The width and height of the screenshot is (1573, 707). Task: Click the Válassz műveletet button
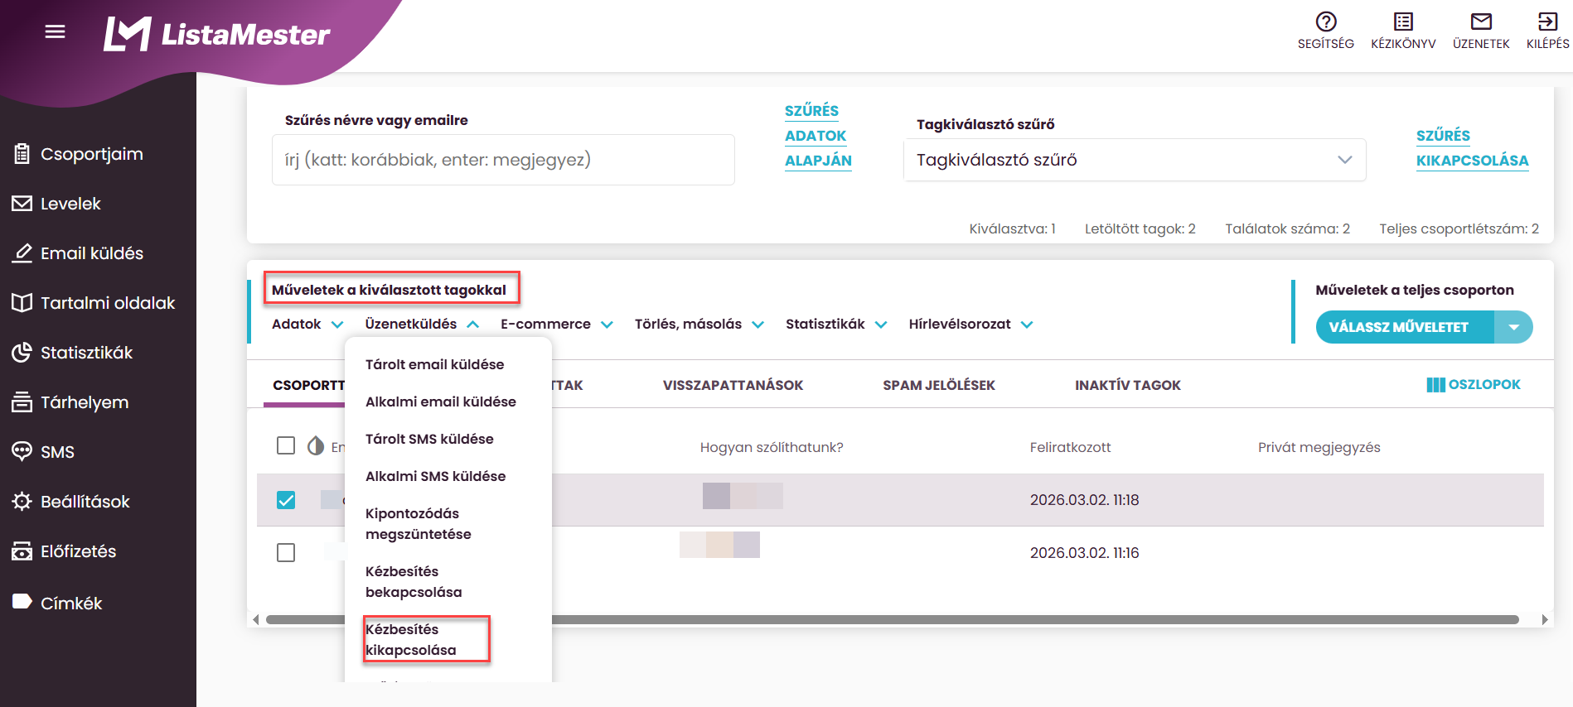coord(1405,327)
